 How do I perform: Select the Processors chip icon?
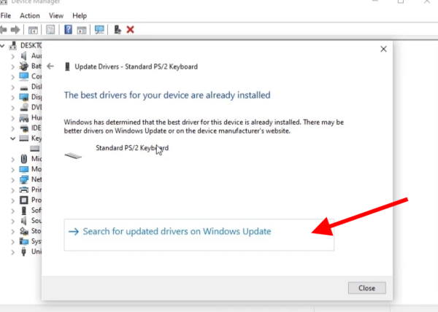click(24, 200)
